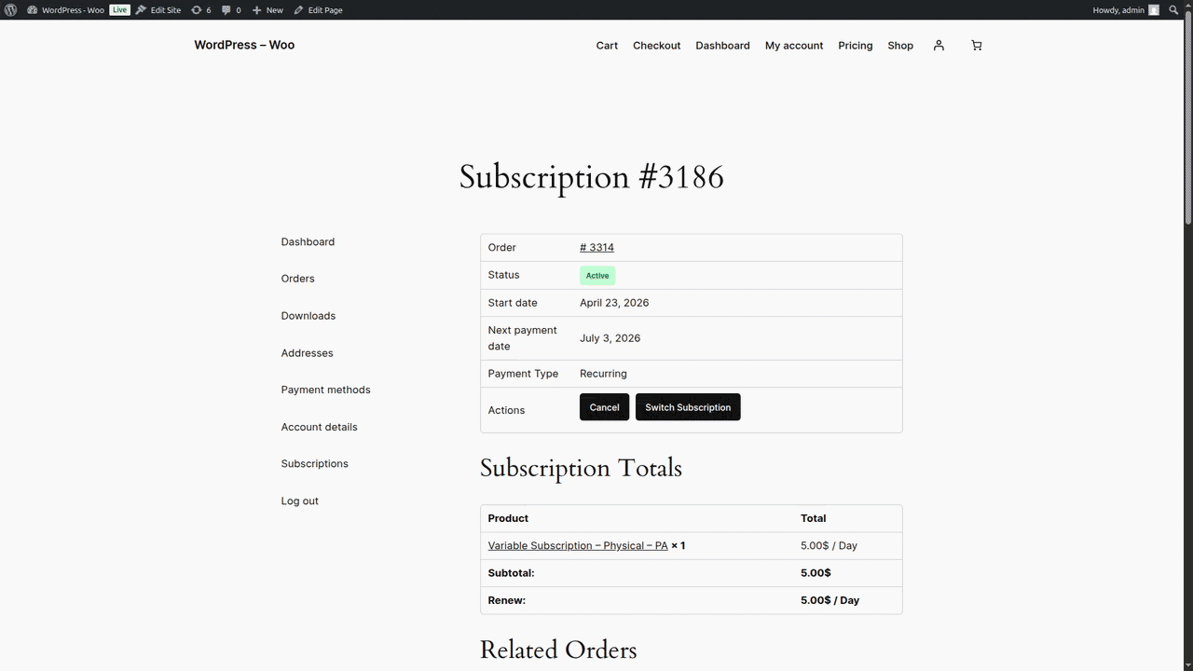Click the WordPress logo in admin bar
This screenshot has width=1193, height=671.
tap(10, 9)
